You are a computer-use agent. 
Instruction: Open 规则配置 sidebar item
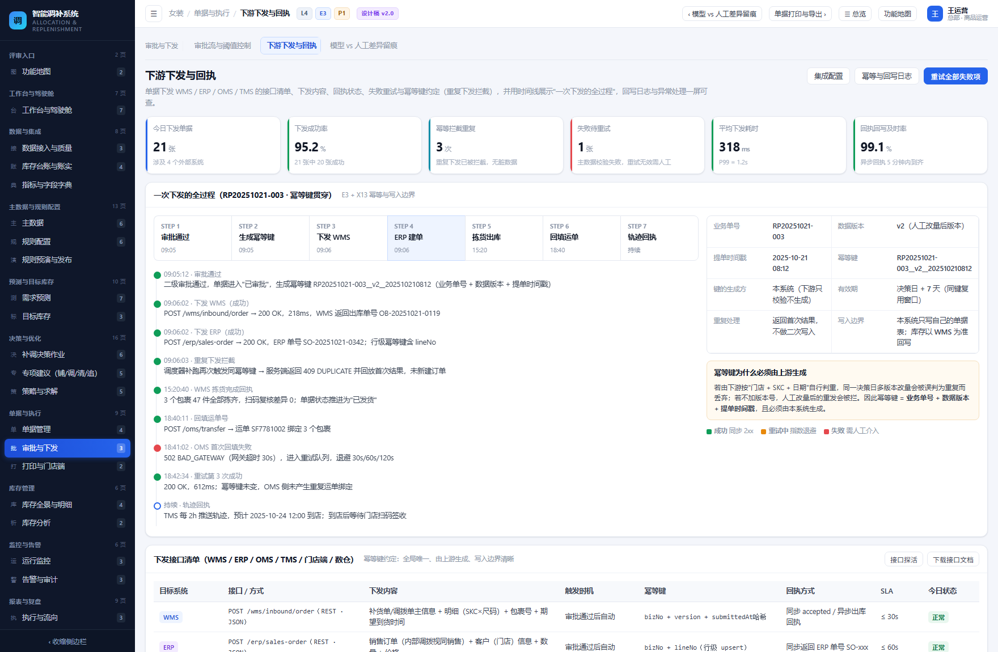67,242
